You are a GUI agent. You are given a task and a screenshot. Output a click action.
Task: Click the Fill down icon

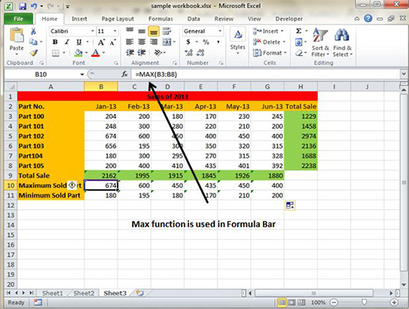point(299,42)
